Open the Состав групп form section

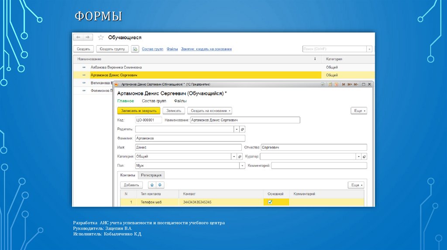pos(155,101)
